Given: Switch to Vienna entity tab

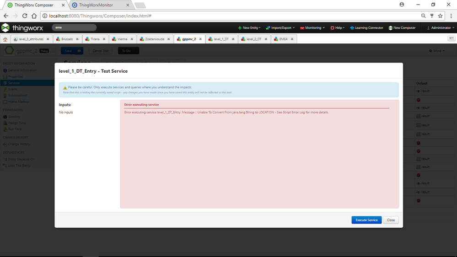Looking at the screenshot, I should [x=120, y=39].
